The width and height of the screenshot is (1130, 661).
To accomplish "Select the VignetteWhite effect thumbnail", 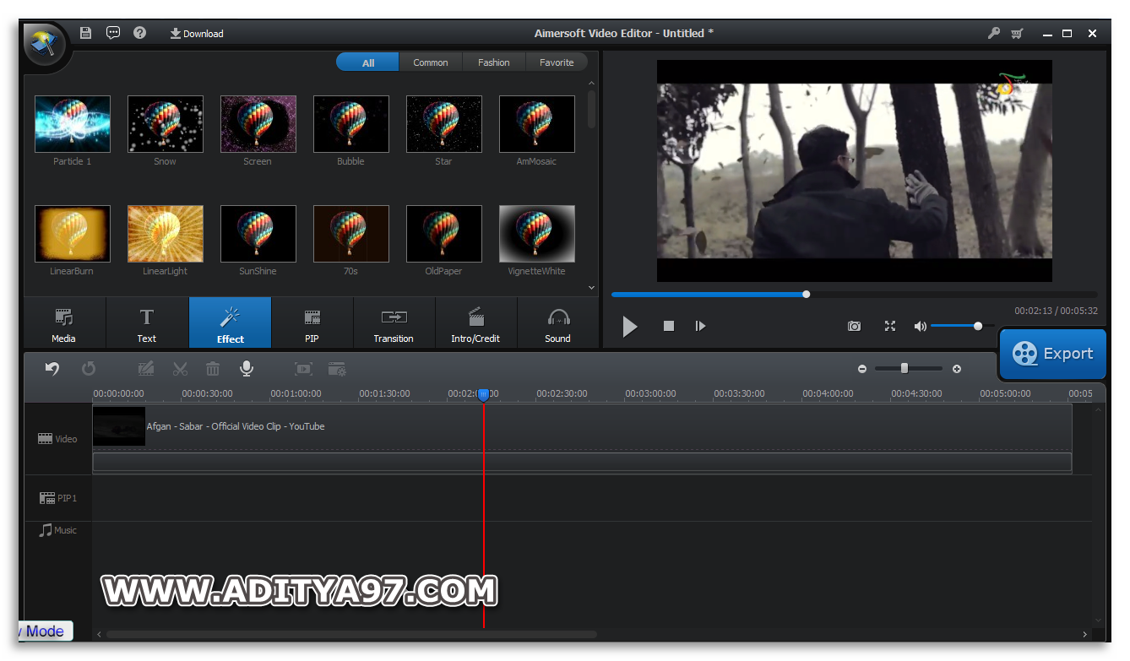I will (x=537, y=234).
